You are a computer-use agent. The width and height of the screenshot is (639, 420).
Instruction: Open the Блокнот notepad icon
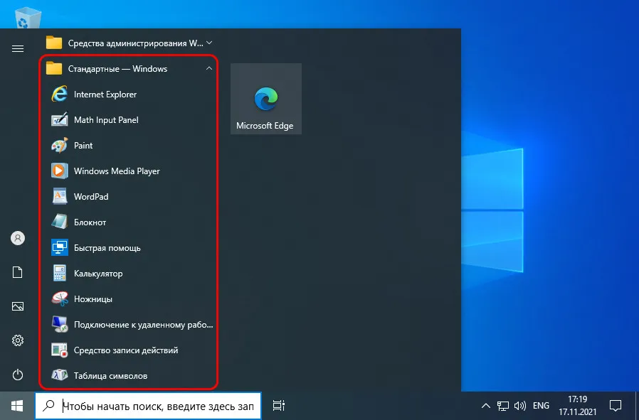pyautogui.click(x=60, y=222)
